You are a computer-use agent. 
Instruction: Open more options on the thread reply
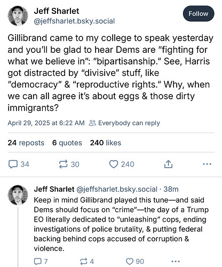176,261
